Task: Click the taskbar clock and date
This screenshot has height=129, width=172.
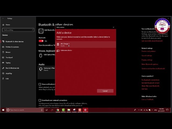Action: pyautogui.click(x=161, y=110)
